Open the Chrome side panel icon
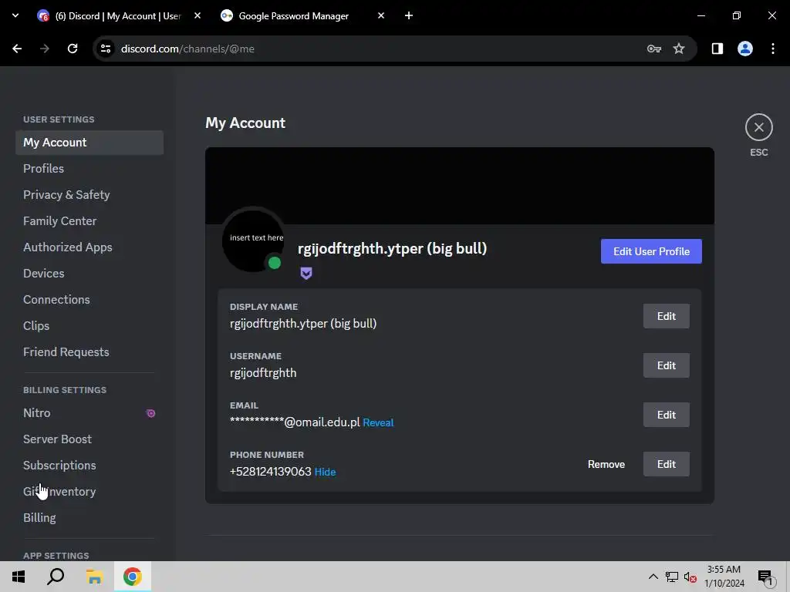790x592 pixels. [x=717, y=49]
